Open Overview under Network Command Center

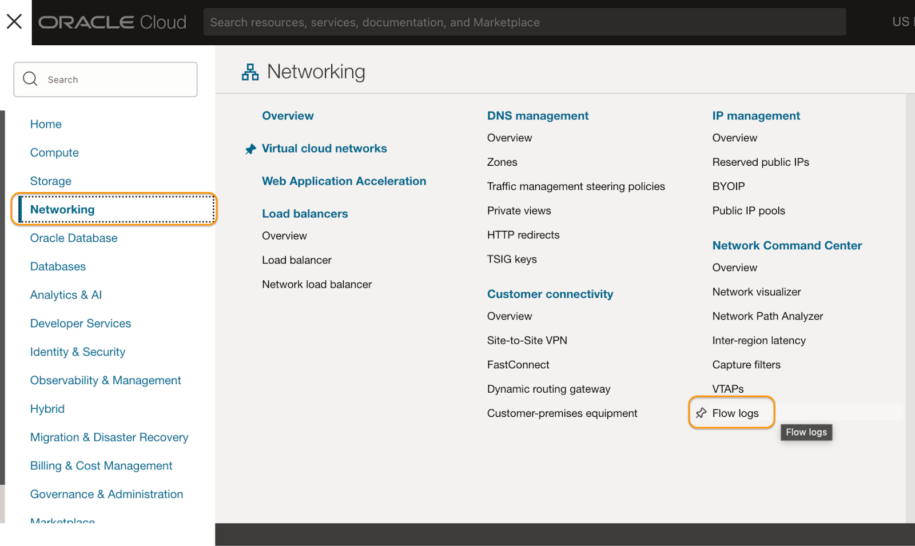click(x=735, y=268)
